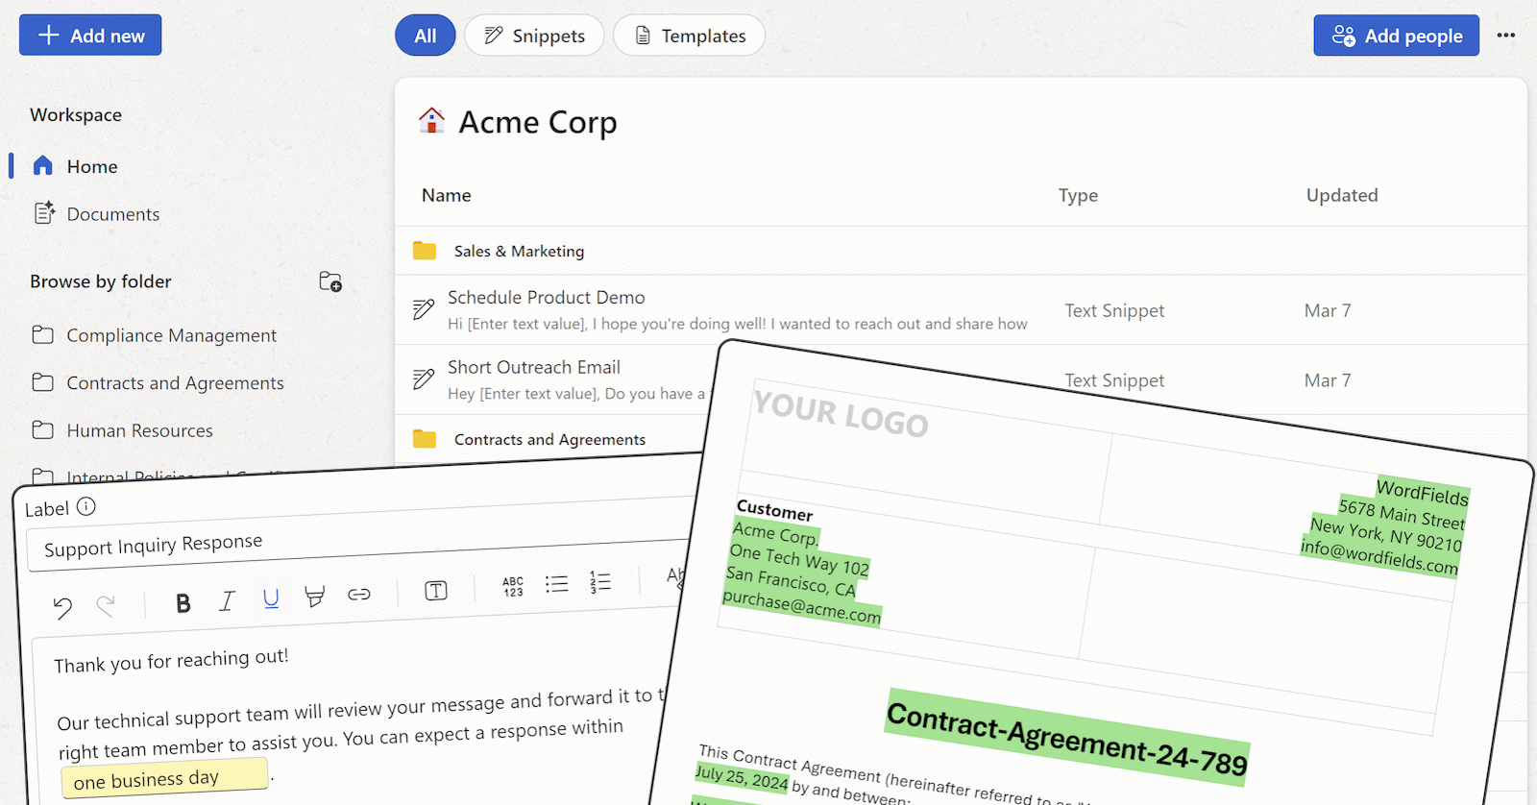The width and height of the screenshot is (1537, 805).
Task: Toggle underline formatting in the editor toolbar
Action: click(x=271, y=598)
